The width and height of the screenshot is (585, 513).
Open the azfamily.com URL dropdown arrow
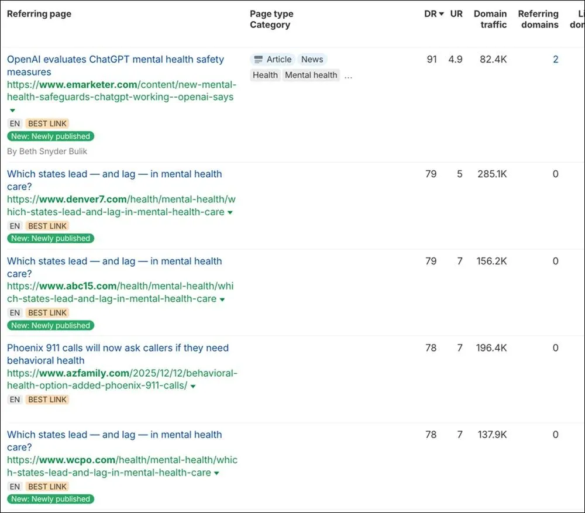tap(193, 386)
